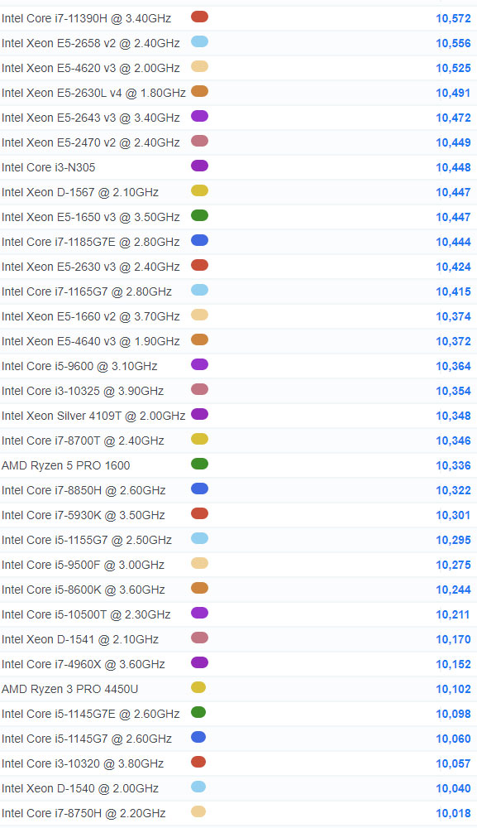
Task: Click the light blue swatch beside Xeon D-1540
Action: [198, 787]
